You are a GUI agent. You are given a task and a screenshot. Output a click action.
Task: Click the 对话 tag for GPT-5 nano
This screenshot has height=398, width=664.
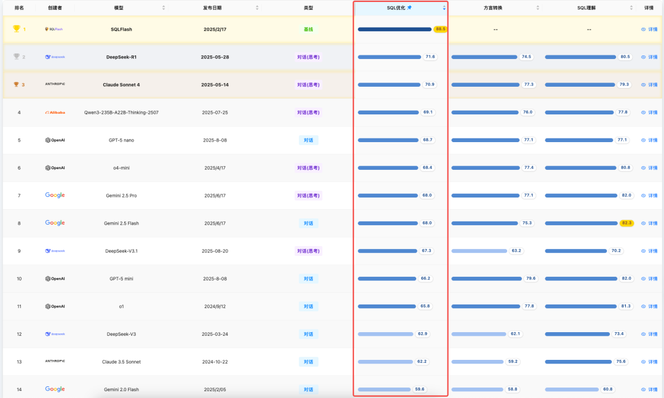coord(308,140)
